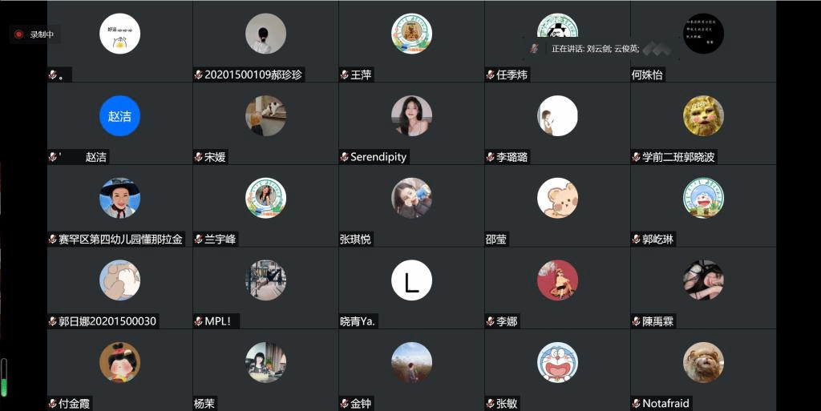Click the muted mic icon beside Notafraid
The width and height of the screenshot is (821, 411).
[x=636, y=403]
